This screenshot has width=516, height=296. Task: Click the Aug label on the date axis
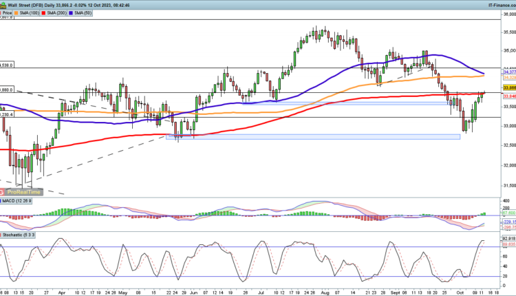[325, 292]
